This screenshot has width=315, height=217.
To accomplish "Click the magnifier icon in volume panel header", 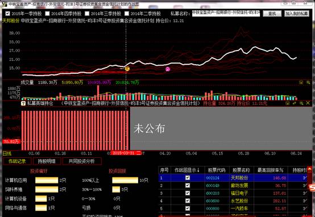I will [308, 82].
